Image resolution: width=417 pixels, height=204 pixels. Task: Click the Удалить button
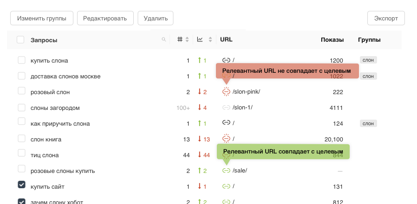[156, 18]
